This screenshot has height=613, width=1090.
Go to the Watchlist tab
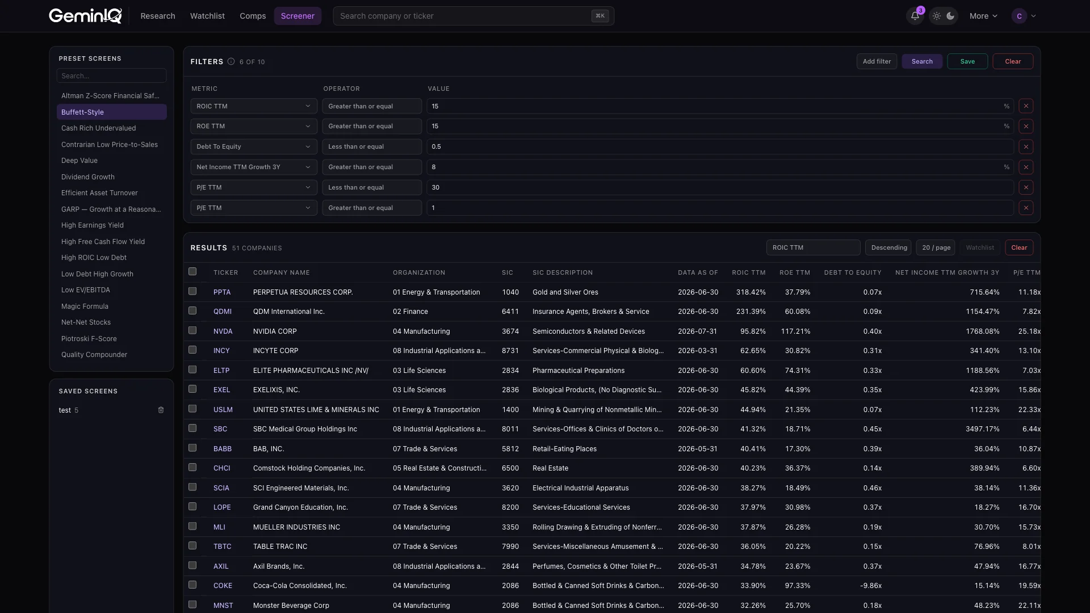[x=207, y=16]
